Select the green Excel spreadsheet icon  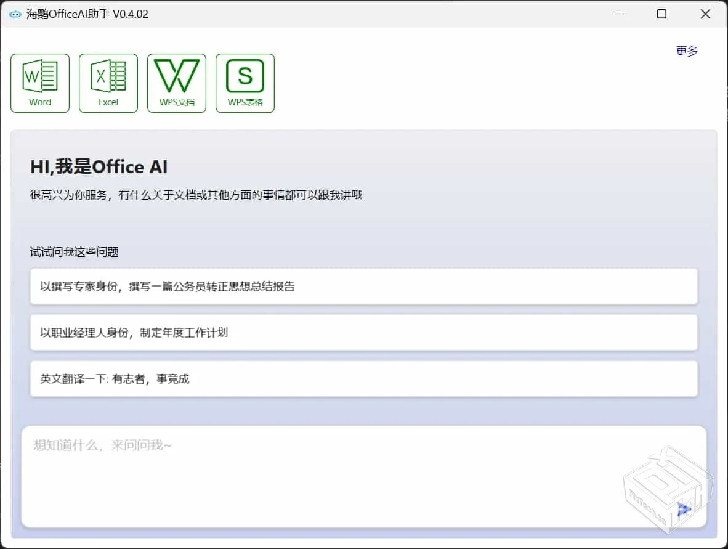pos(108,75)
